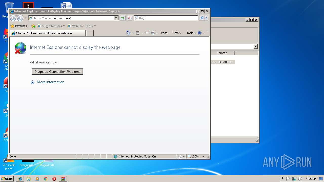Open the Windows Start menu
This screenshot has height=182, width=324.
coord(7,178)
